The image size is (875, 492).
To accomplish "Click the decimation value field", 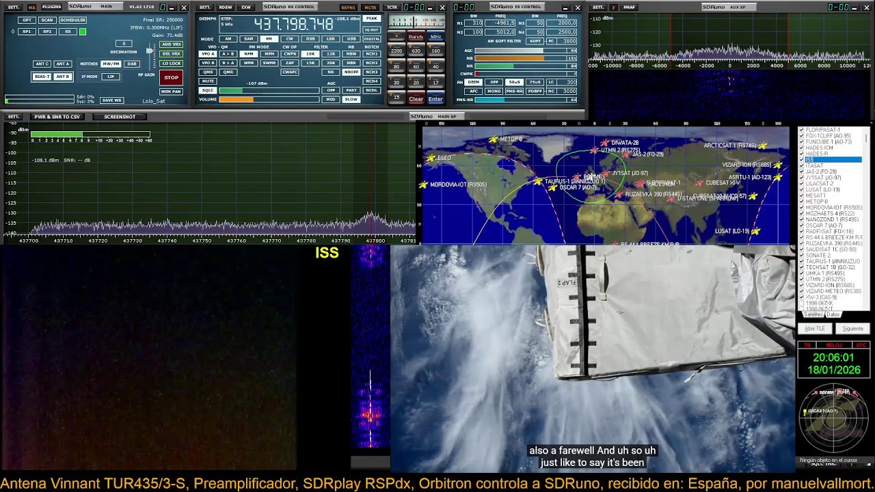I will (124, 44).
